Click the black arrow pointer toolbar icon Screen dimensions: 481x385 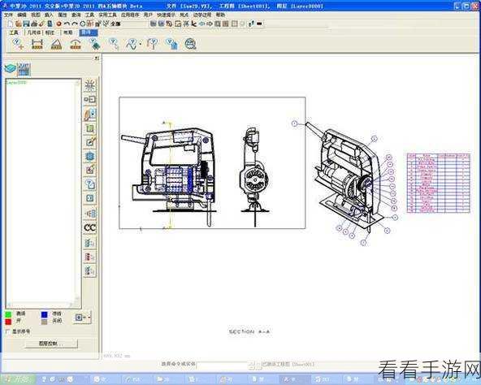(x=193, y=24)
